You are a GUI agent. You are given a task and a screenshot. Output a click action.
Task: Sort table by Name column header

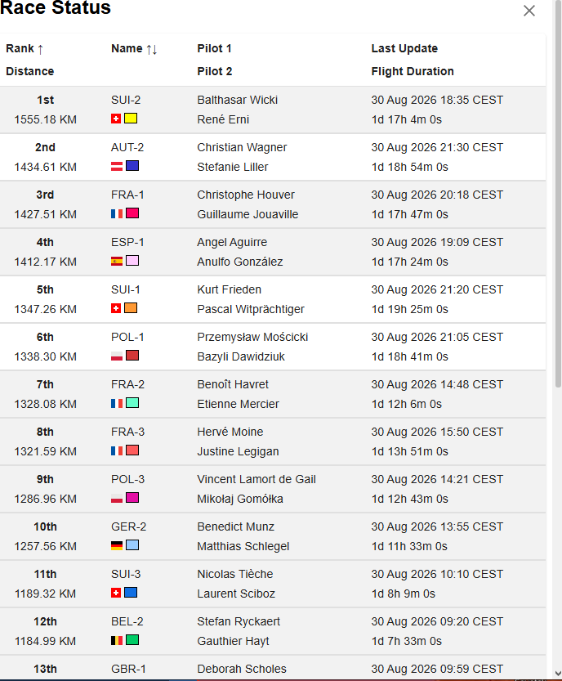coord(134,49)
